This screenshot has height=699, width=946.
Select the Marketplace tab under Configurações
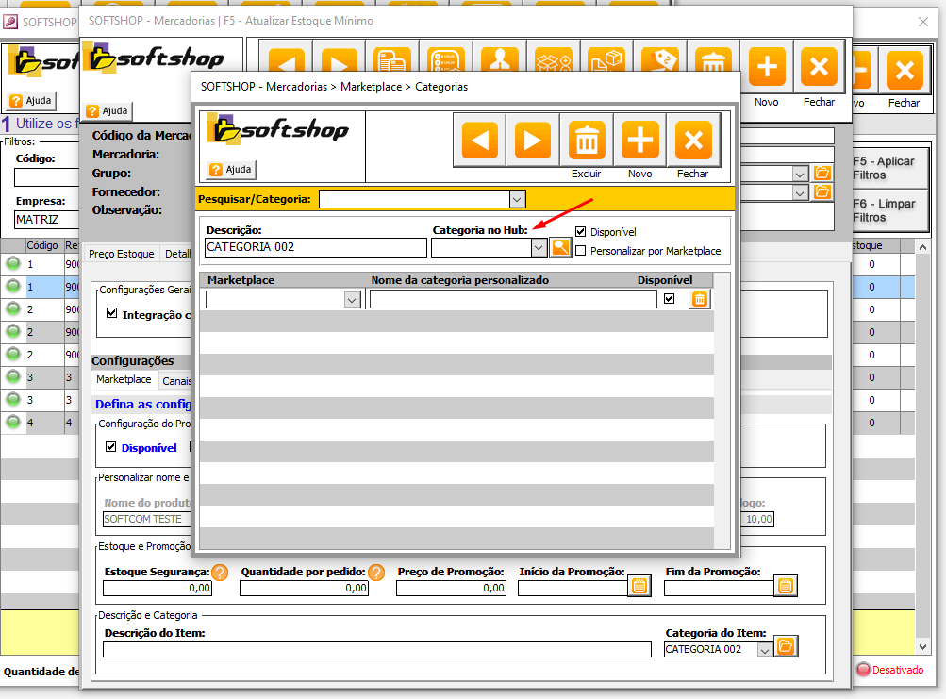pyautogui.click(x=124, y=379)
